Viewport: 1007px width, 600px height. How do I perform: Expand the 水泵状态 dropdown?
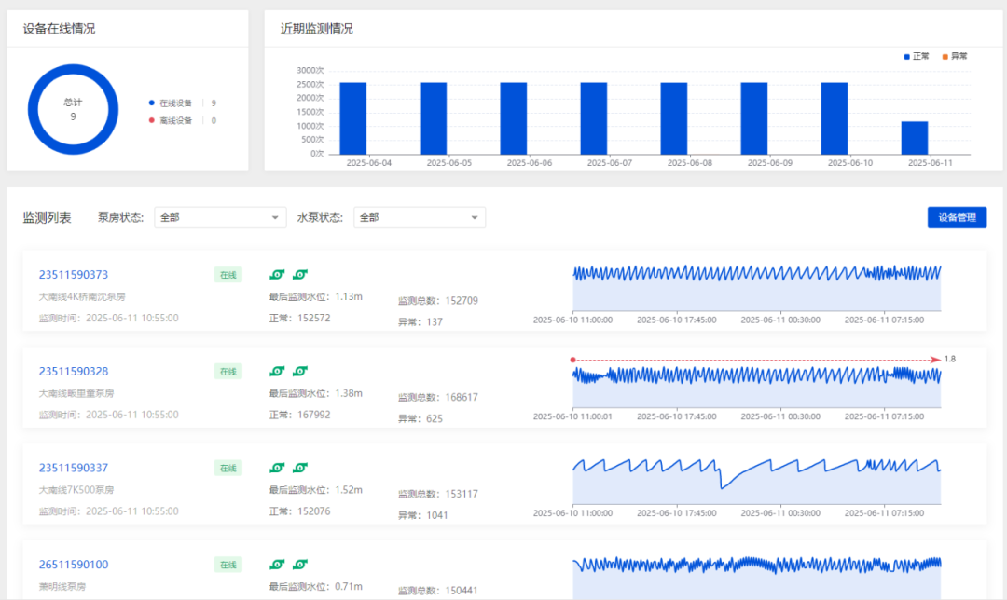420,217
